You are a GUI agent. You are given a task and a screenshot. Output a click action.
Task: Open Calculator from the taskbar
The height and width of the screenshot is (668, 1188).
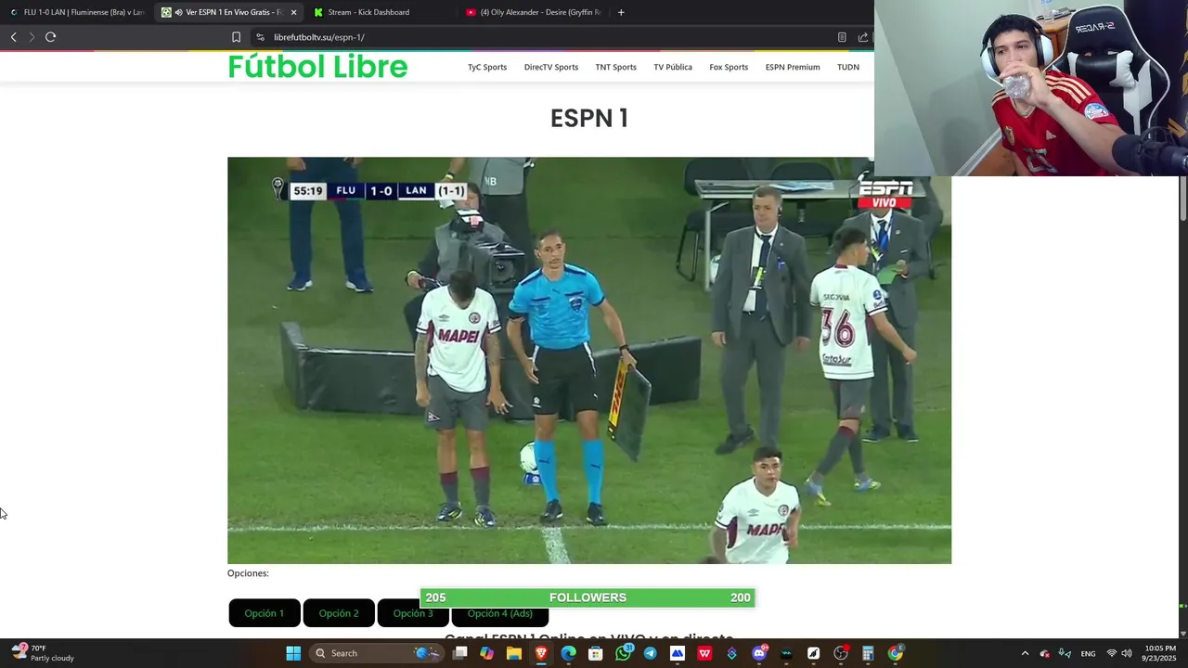click(x=868, y=653)
